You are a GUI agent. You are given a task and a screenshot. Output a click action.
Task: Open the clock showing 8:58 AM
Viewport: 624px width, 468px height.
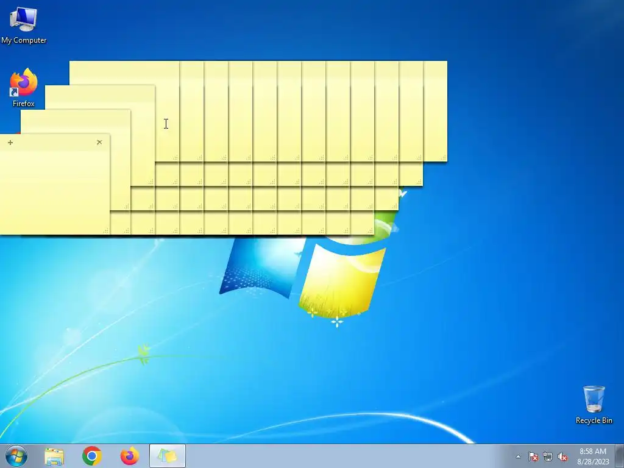(x=593, y=456)
